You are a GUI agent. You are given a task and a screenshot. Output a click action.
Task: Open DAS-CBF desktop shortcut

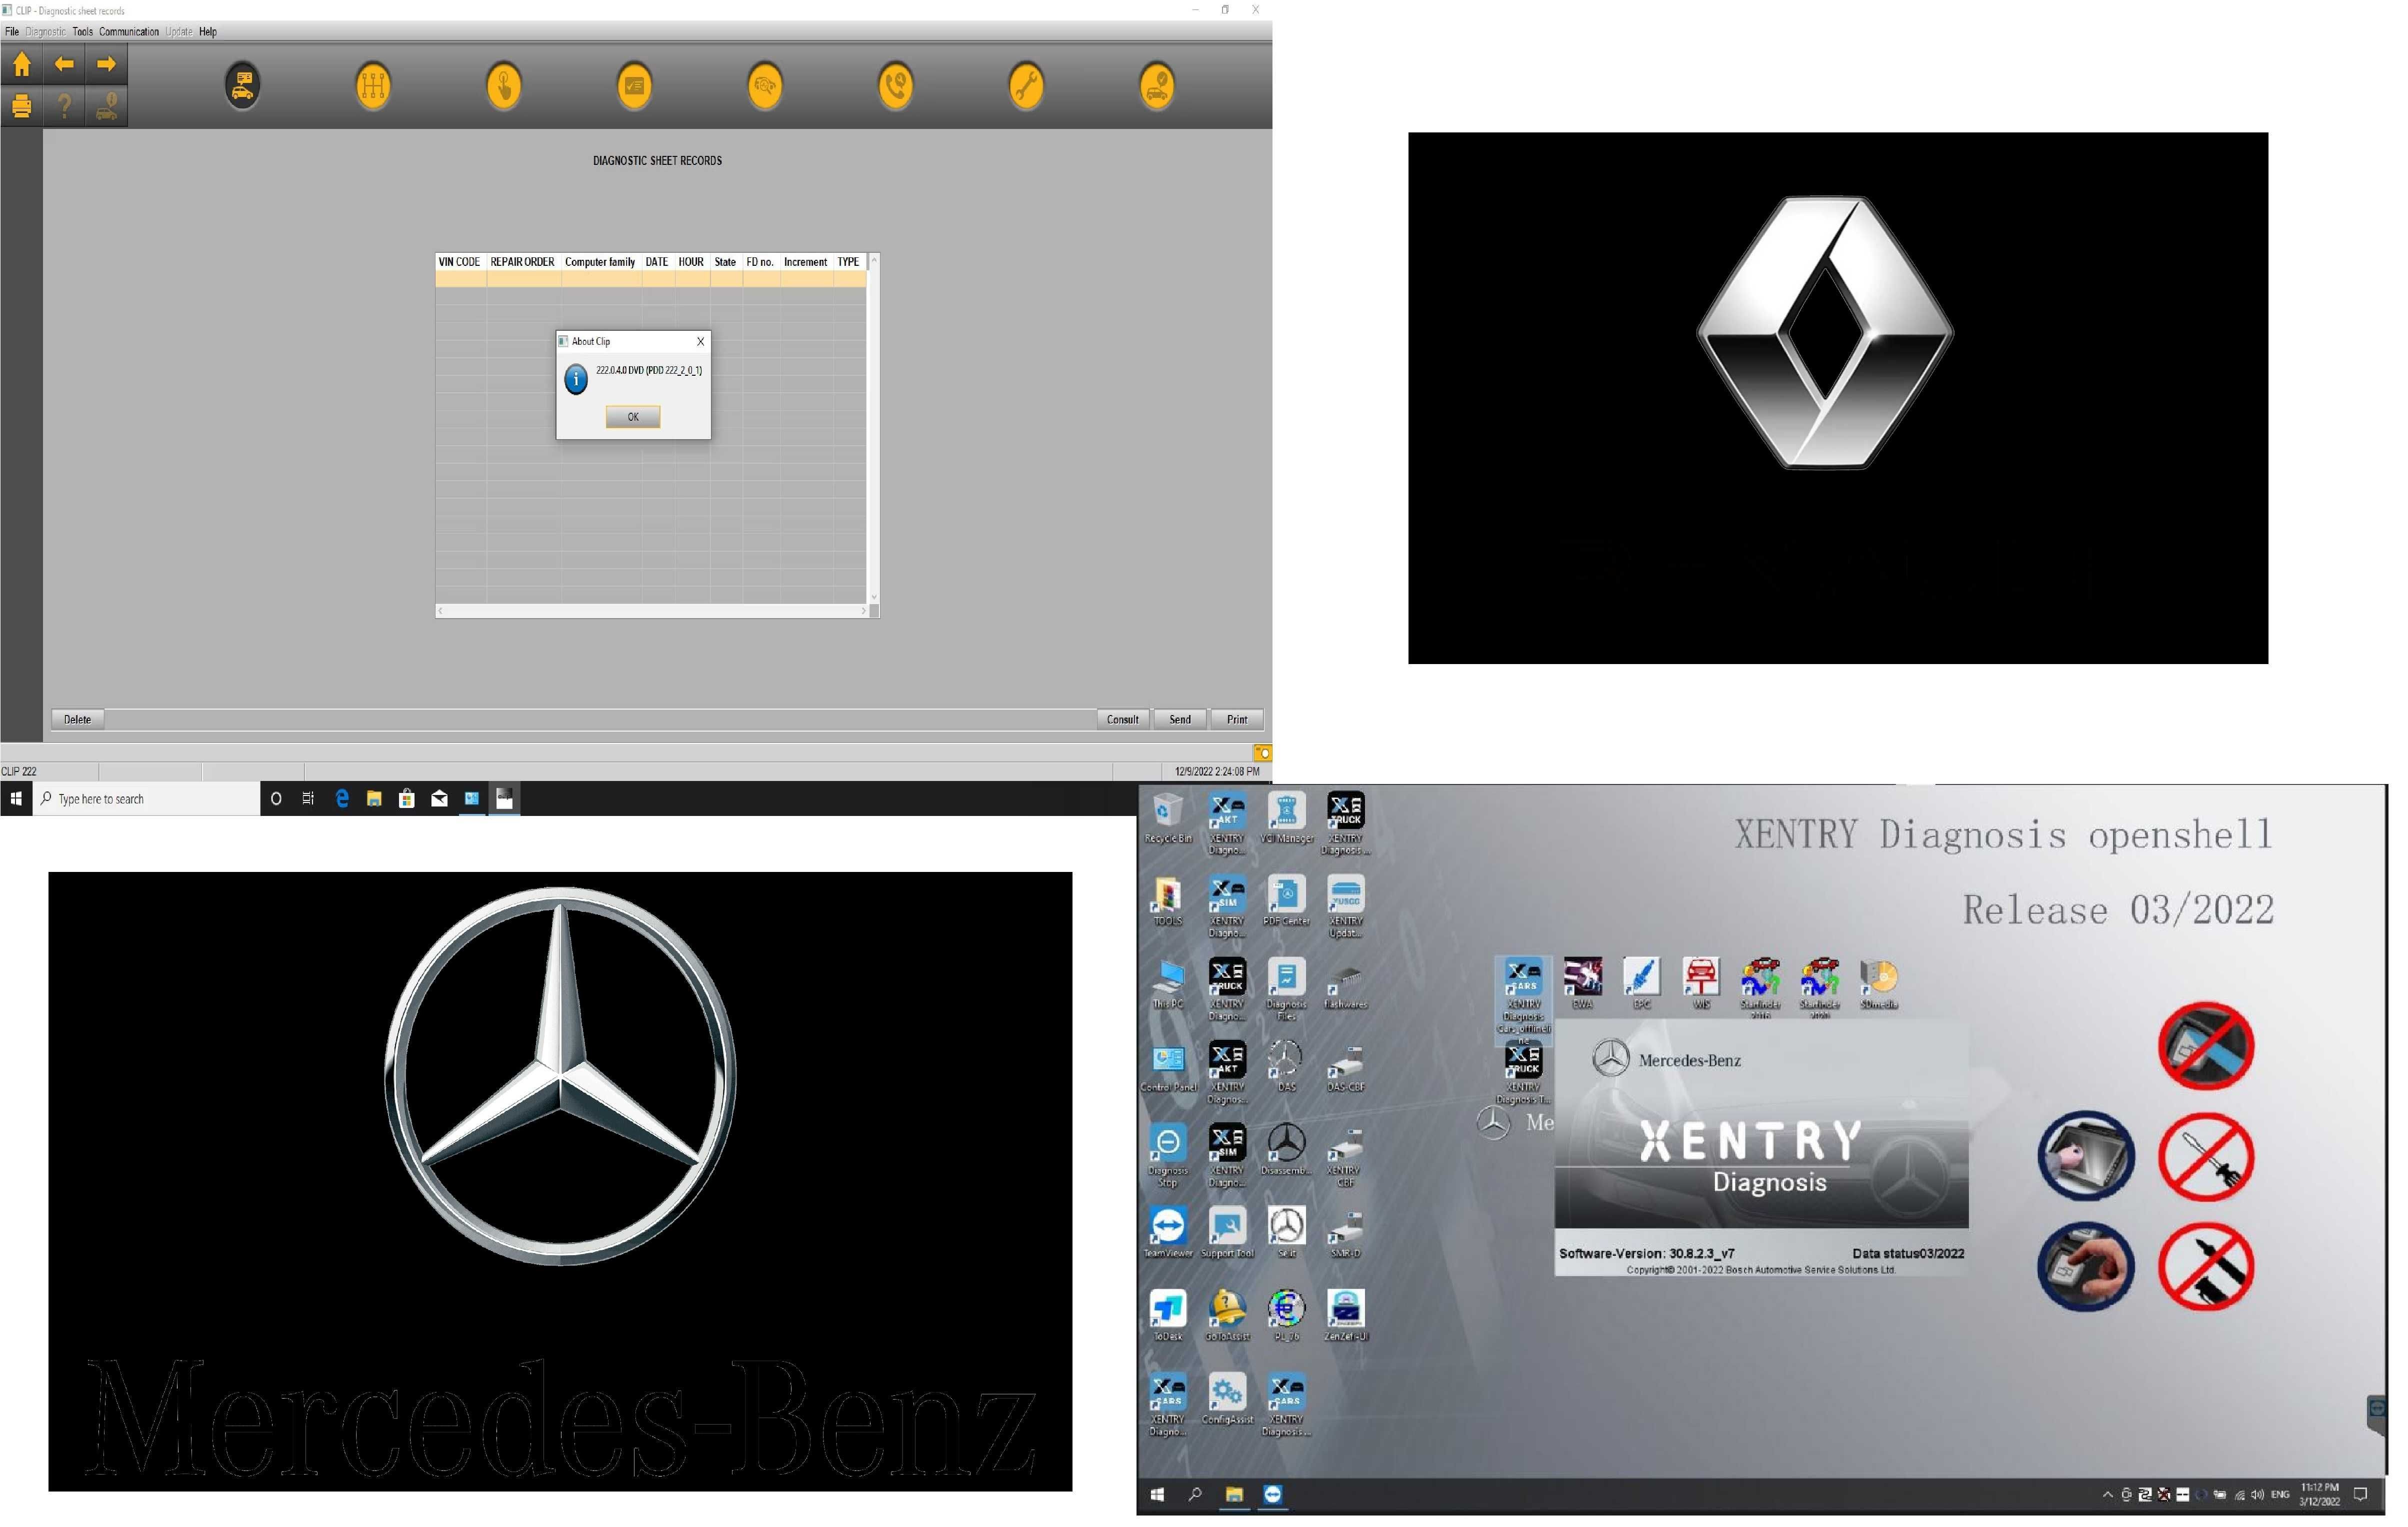pos(1346,1067)
